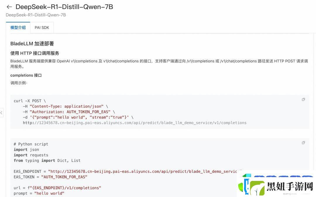The width and height of the screenshot is (316, 197).
Task: Click the 'from typing import Dict, List' line
Action: coord(47,160)
